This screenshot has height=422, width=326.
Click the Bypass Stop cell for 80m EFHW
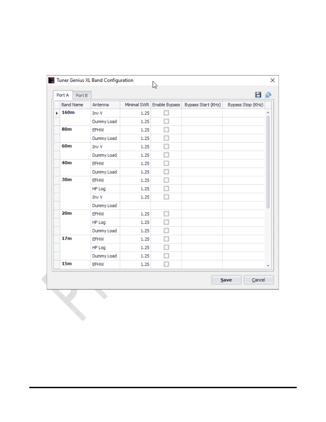click(244, 130)
